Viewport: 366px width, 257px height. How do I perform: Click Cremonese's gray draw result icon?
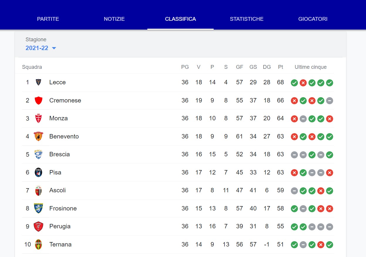(x=330, y=101)
